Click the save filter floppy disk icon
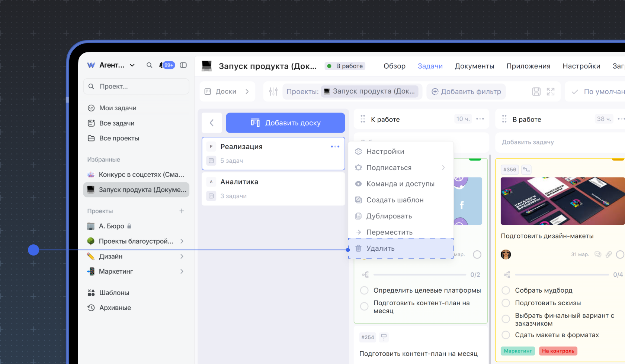The height and width of the screenshot is (364, 625). 536,92
